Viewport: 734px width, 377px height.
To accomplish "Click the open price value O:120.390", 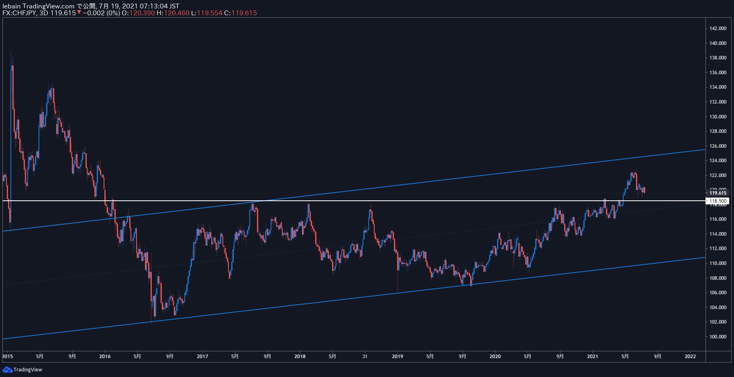I will point(138,13).
